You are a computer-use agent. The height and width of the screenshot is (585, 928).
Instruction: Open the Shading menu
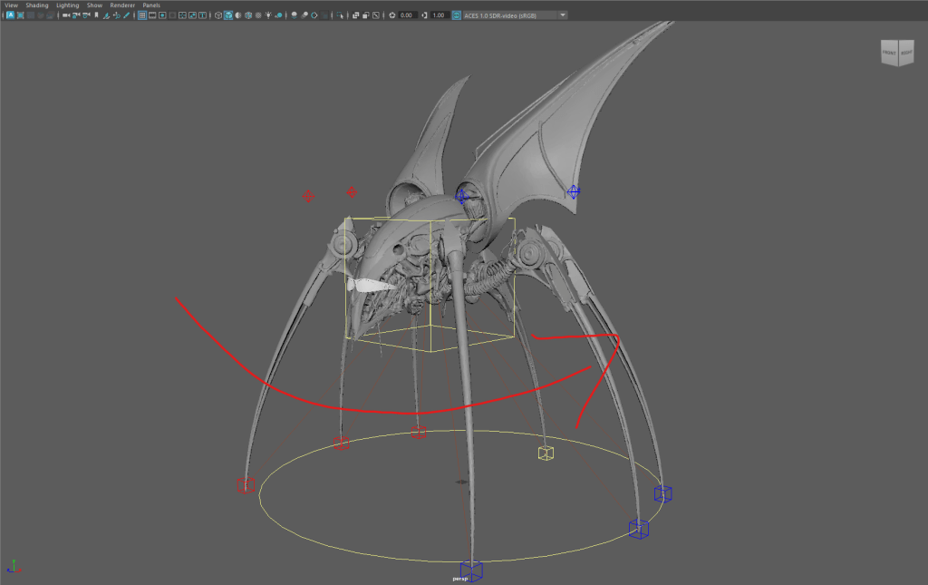[36, 5]
